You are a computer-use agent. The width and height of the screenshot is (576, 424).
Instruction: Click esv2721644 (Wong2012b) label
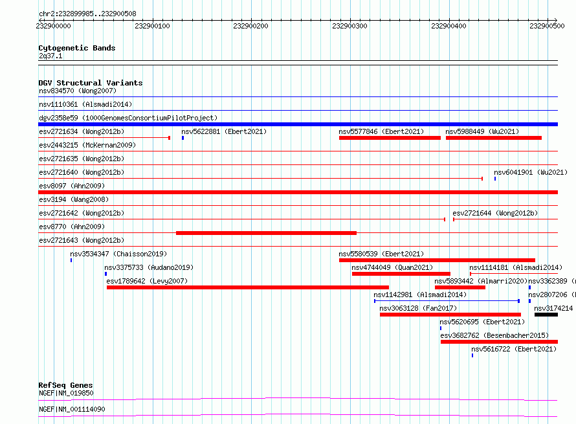pos(495,213)
